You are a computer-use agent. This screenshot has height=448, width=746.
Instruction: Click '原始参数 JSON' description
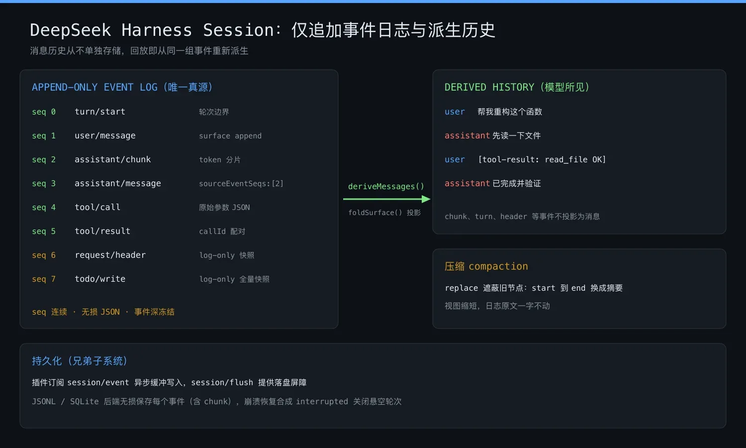coord(224,208)
